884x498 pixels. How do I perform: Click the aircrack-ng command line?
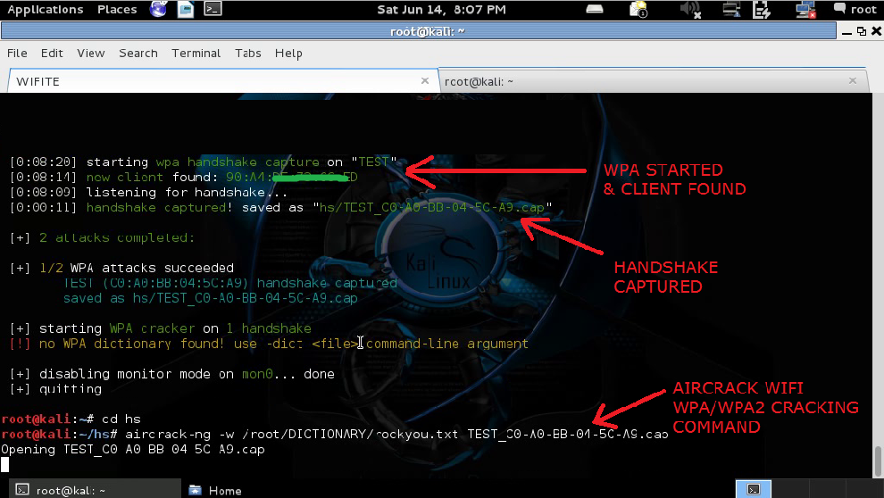tap(335, 435)
